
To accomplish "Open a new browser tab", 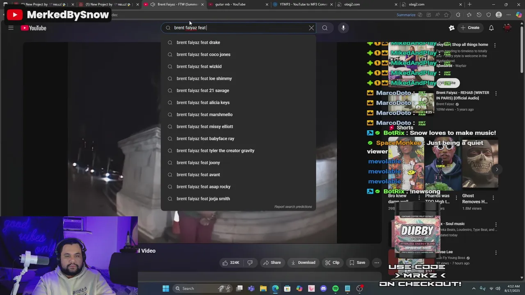I will coord(470,5).
